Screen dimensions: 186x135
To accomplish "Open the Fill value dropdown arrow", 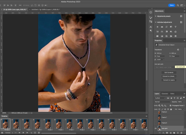I will click(x=183, y=109).
